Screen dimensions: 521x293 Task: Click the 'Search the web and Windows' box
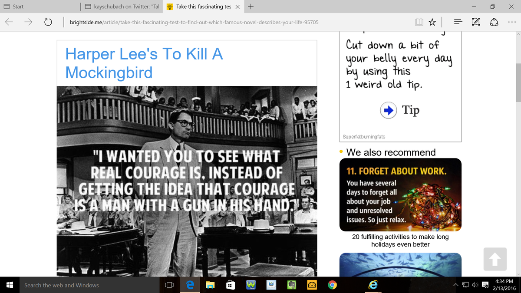[90, 285]
